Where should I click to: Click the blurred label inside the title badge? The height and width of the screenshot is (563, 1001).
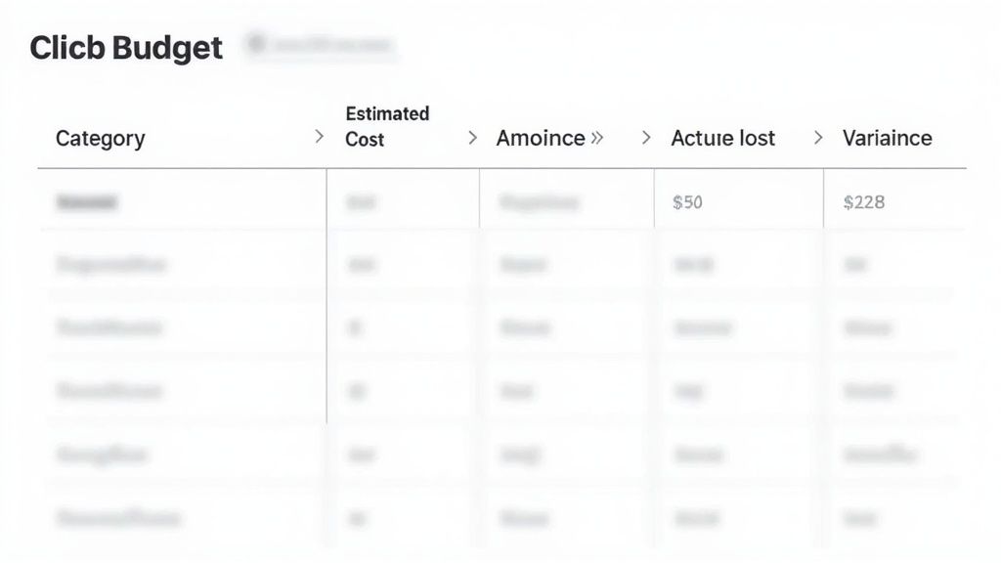pos(332,45)
